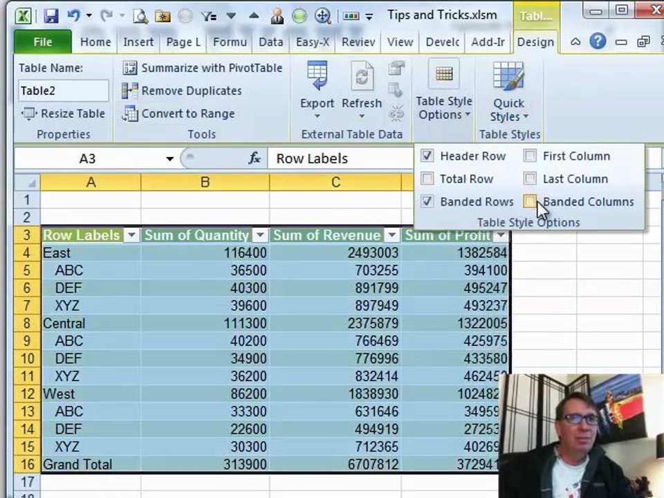Image resolution: width=664 pixels, height=498 pixels.
Task: Expand the Name Box dropdown arrow
Action: [x=170, y=159]
